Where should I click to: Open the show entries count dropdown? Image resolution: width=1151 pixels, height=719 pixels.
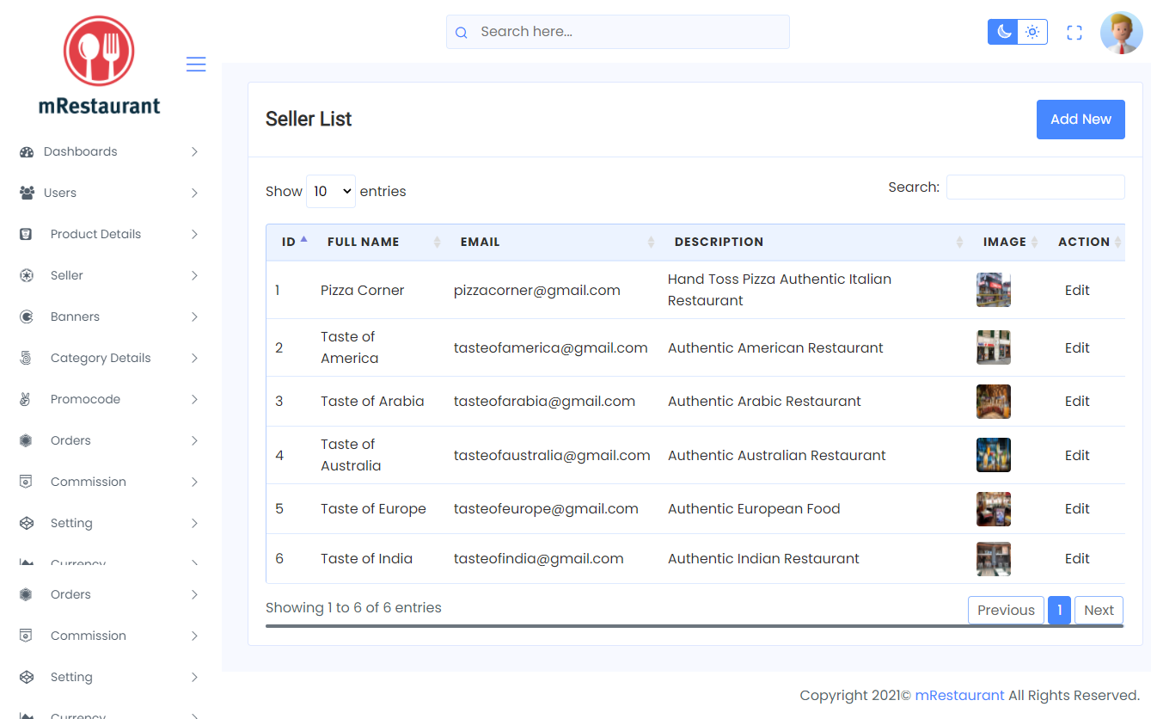click(331, 191)
